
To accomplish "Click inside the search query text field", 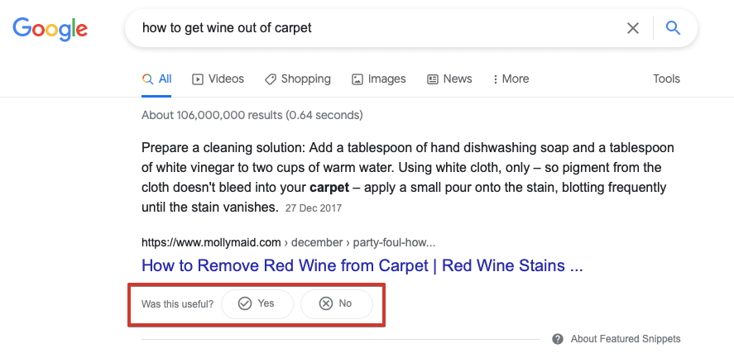I will point(375,28).
